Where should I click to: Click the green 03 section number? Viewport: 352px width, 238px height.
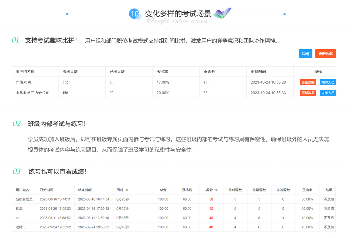tap(17, 171)
